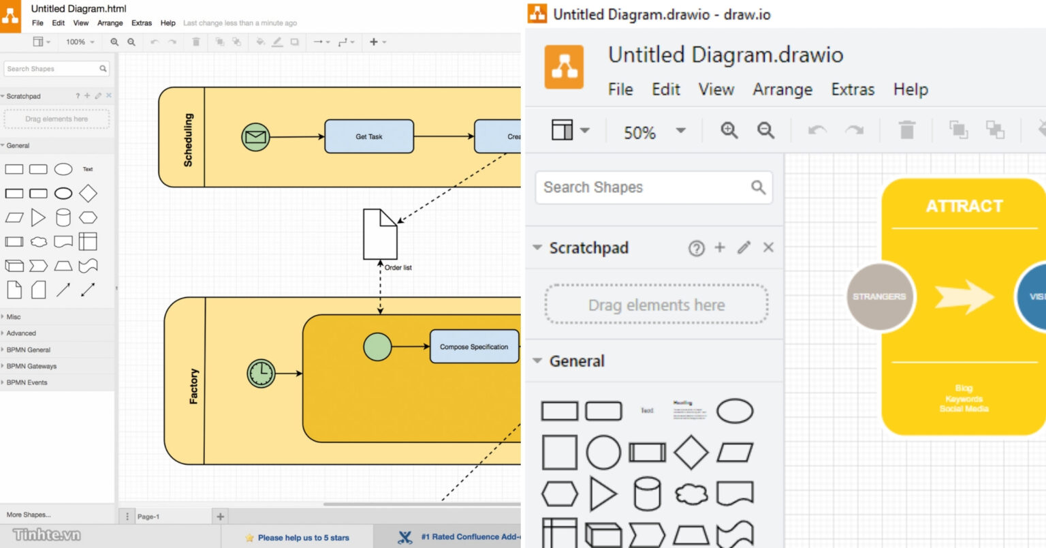Viewport: 1046px width, 548px height.
Task: Click the large Scratchpad help question mark icon
Action: [x=696, y=248]
